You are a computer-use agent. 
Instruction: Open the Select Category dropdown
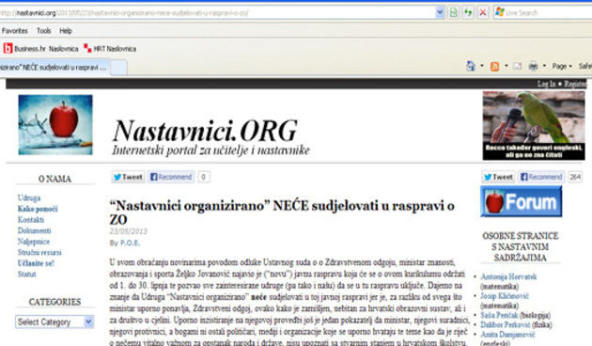point(55,322)
